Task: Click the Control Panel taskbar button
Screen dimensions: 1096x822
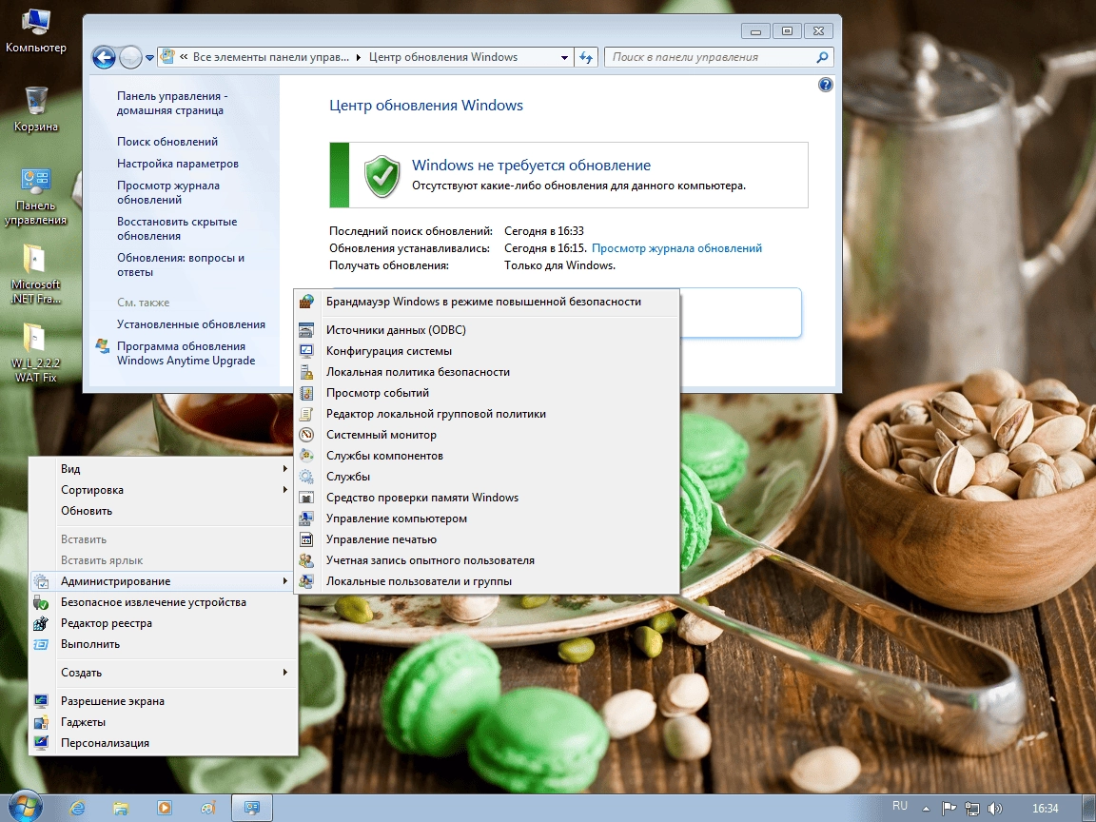Action: (x=251, y=808)
